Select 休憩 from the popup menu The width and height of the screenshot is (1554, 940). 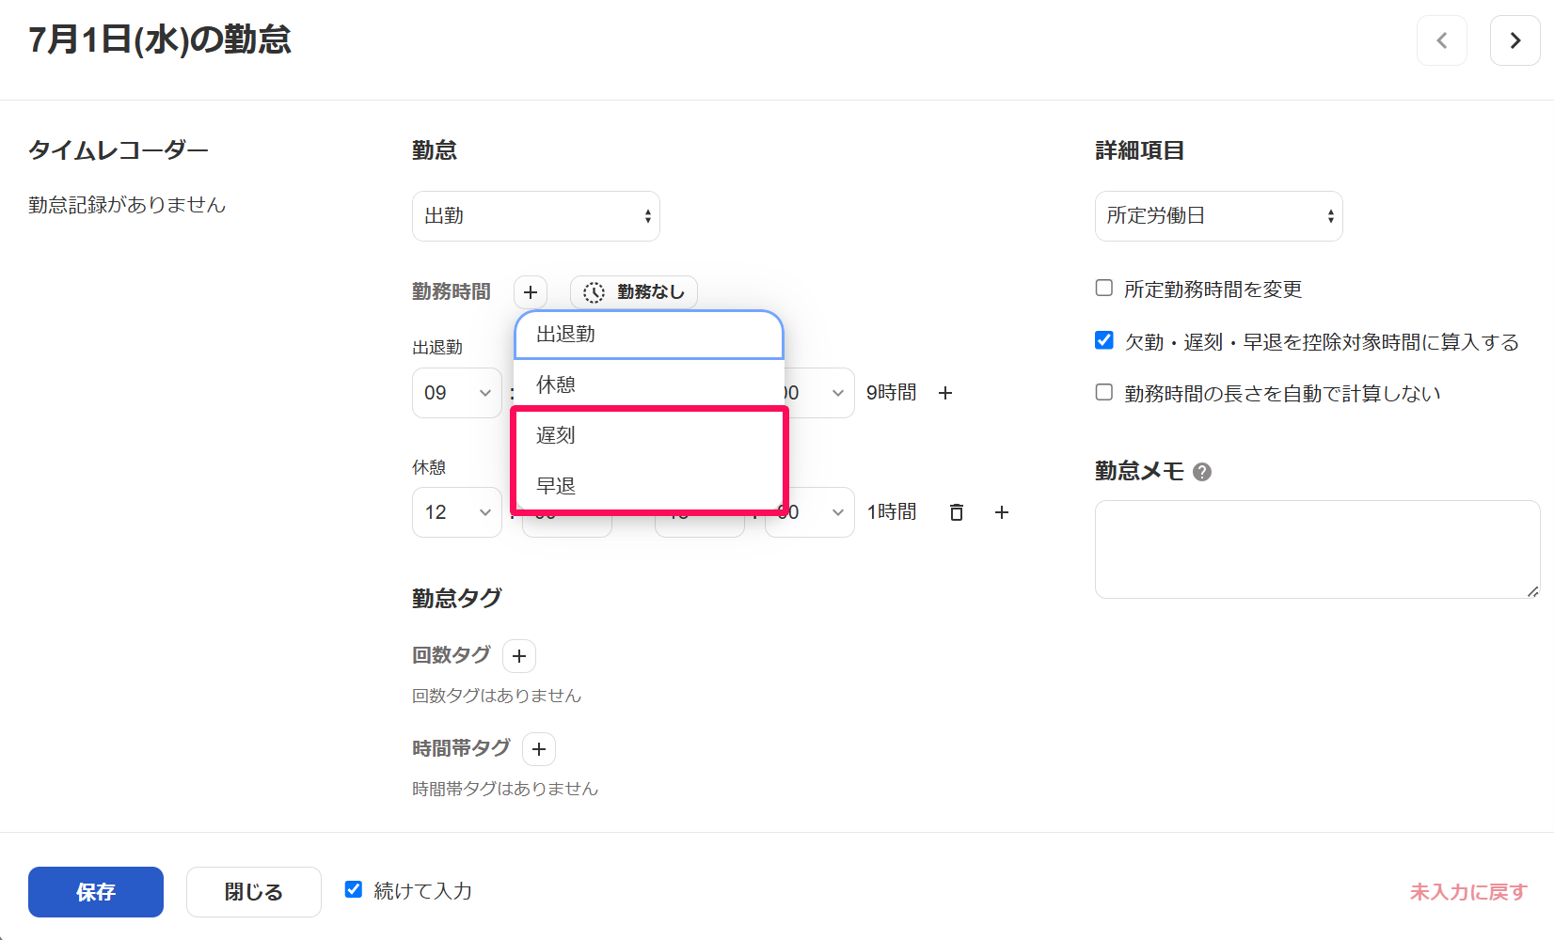pos(649,384)
